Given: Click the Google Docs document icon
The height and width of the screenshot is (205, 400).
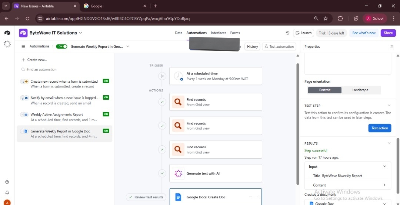Looking at the screenshot, I should click(x=178, y=197).
